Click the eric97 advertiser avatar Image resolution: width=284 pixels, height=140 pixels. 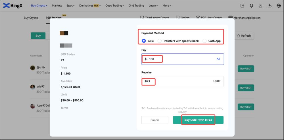coord(33,87)
